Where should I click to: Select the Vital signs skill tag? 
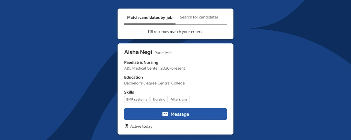point(179,99)
